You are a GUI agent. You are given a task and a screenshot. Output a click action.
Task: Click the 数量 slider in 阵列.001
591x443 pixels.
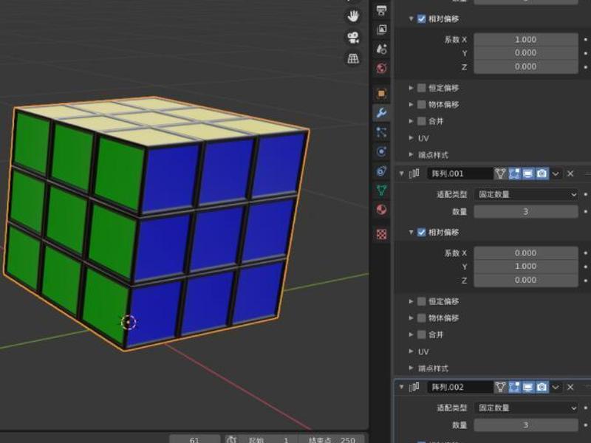pyautogui.click(x=526, y=211)
